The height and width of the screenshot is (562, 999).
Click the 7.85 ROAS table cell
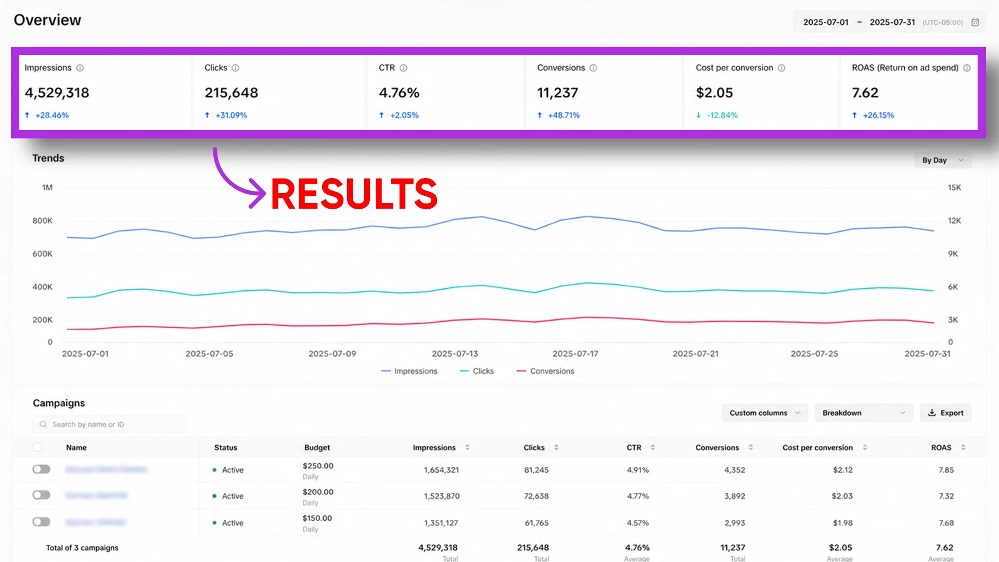click(946, 470)
